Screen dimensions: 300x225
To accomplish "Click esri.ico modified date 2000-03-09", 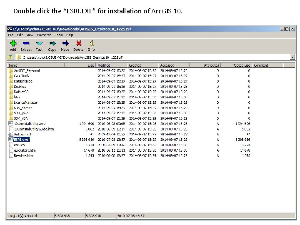I will pos(111,145).
